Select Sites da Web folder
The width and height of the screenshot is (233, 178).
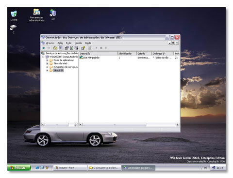(x=60, y=63)
